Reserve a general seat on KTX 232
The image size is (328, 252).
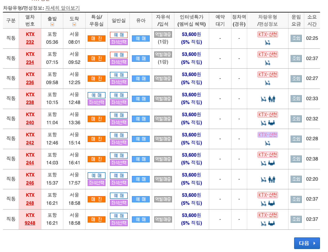pyautogui.click(x=119, y=34)
